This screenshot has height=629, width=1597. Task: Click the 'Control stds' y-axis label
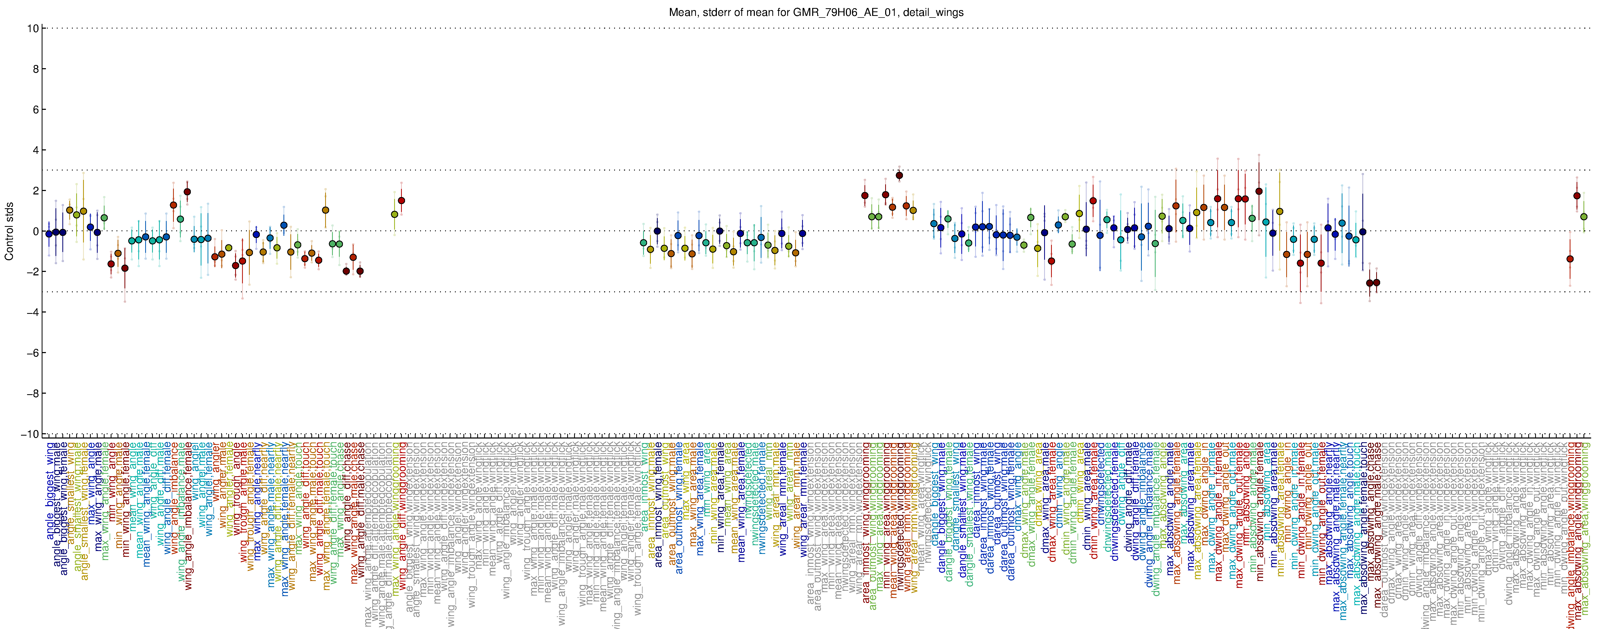tap(9, 231)
